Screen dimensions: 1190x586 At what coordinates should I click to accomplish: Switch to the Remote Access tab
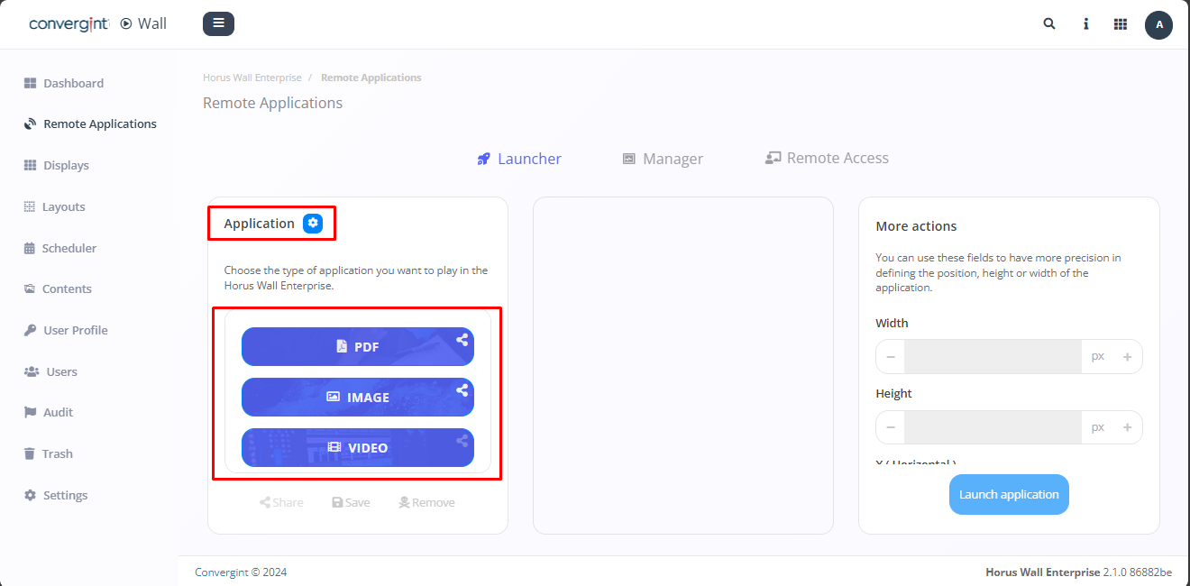pos(827,158)
